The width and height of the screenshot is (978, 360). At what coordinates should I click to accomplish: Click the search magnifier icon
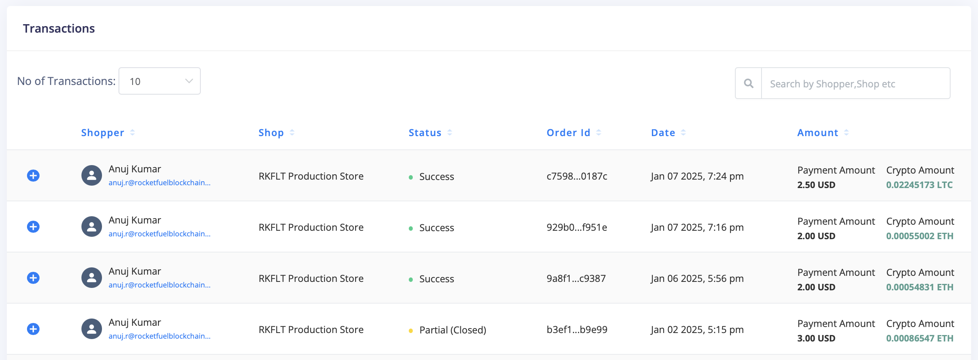(x=749, y=83)
